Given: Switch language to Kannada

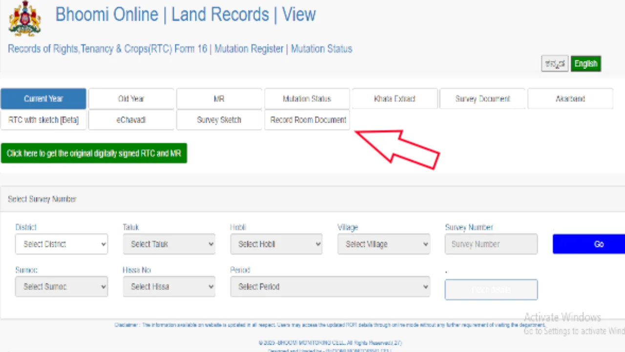Looking at the screenshot, I should click(555, 64).
